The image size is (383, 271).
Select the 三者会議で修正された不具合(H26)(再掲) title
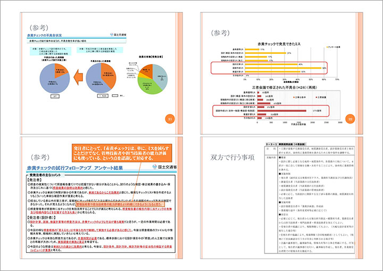pyautogui.click(x=285, y=87)
